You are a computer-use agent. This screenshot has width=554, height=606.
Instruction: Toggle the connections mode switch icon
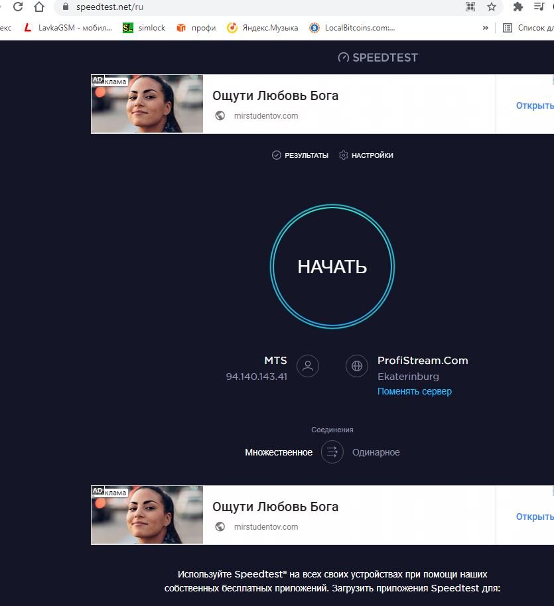[x=332, y=452]
